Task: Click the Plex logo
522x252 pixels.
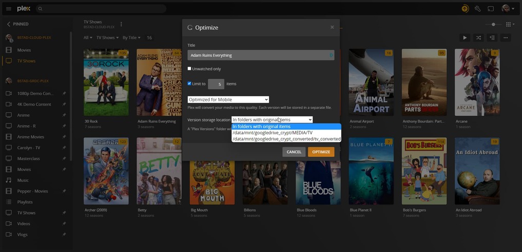Action: click(24, 9)
